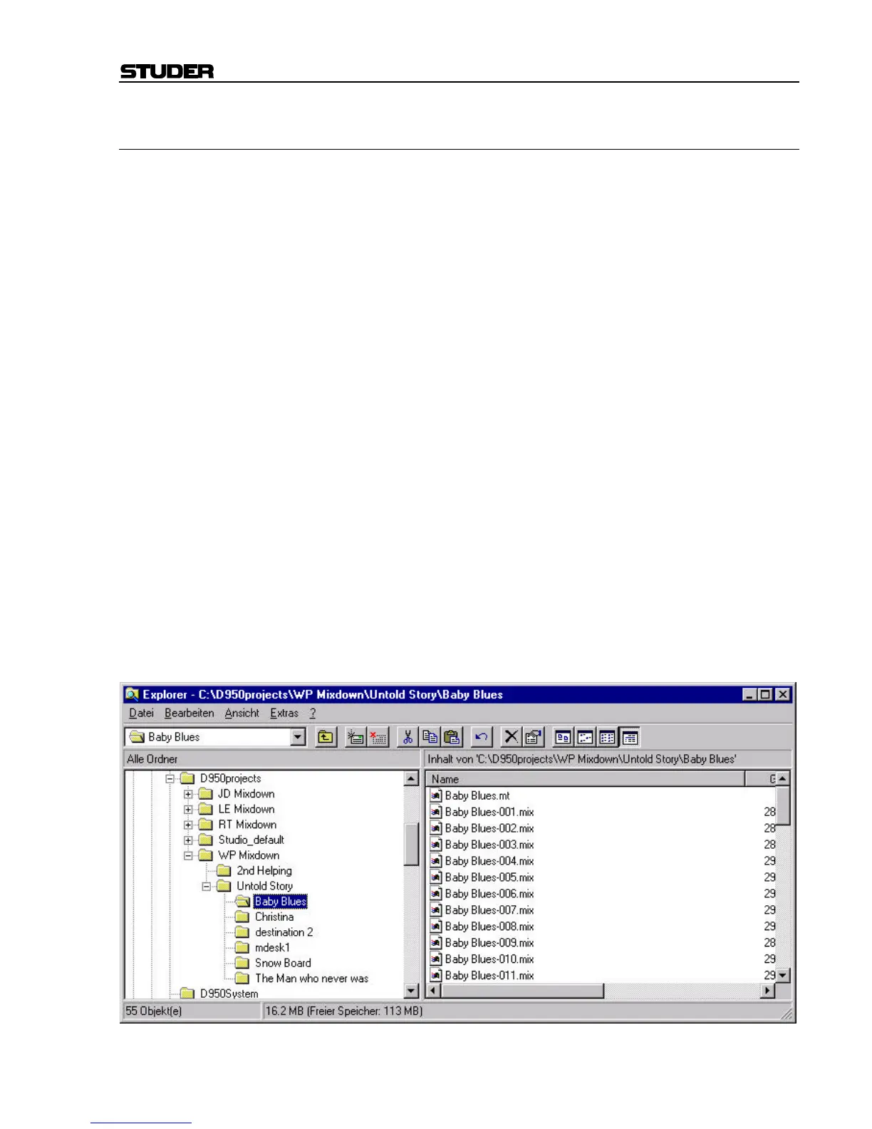Select file Baby Blues-011.mix
The image size is (872, 1129).
tap(489, 976)
